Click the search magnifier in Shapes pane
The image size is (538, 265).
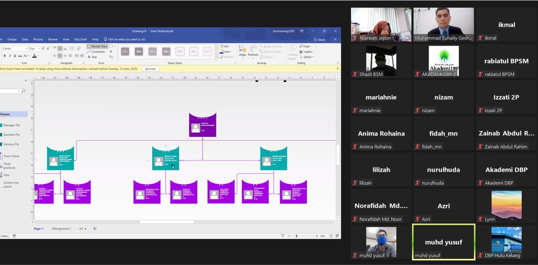pos(23,91)
